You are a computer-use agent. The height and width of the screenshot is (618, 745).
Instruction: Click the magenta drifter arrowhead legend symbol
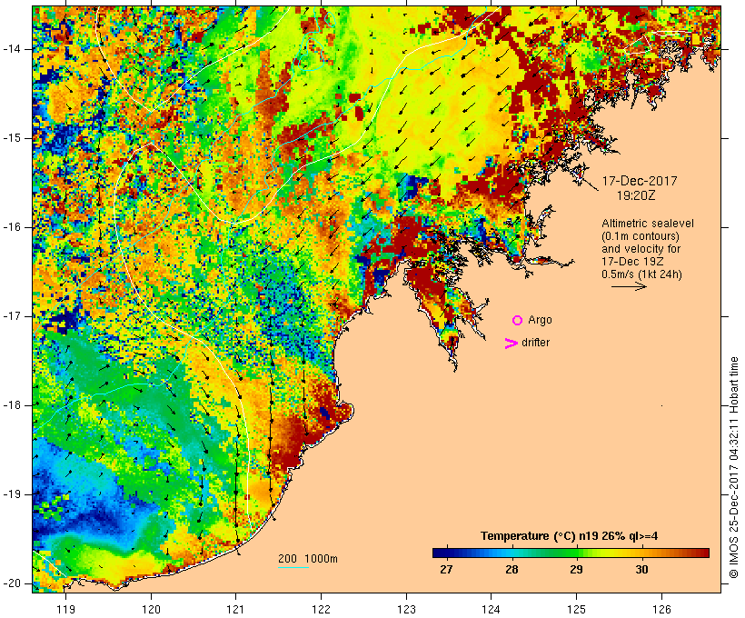512,344
